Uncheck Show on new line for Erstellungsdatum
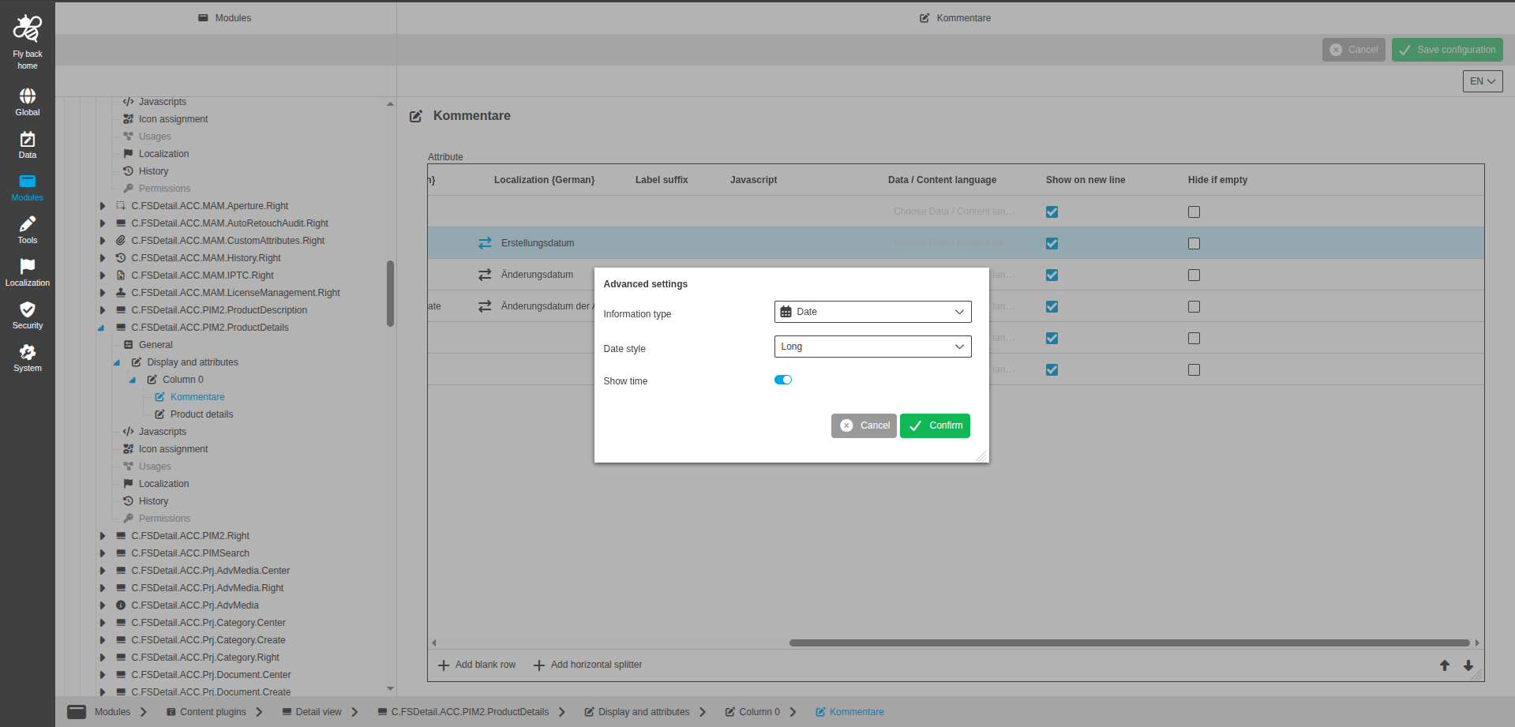The height and width of the screenshot is (727, 1515). [1052, 243]
